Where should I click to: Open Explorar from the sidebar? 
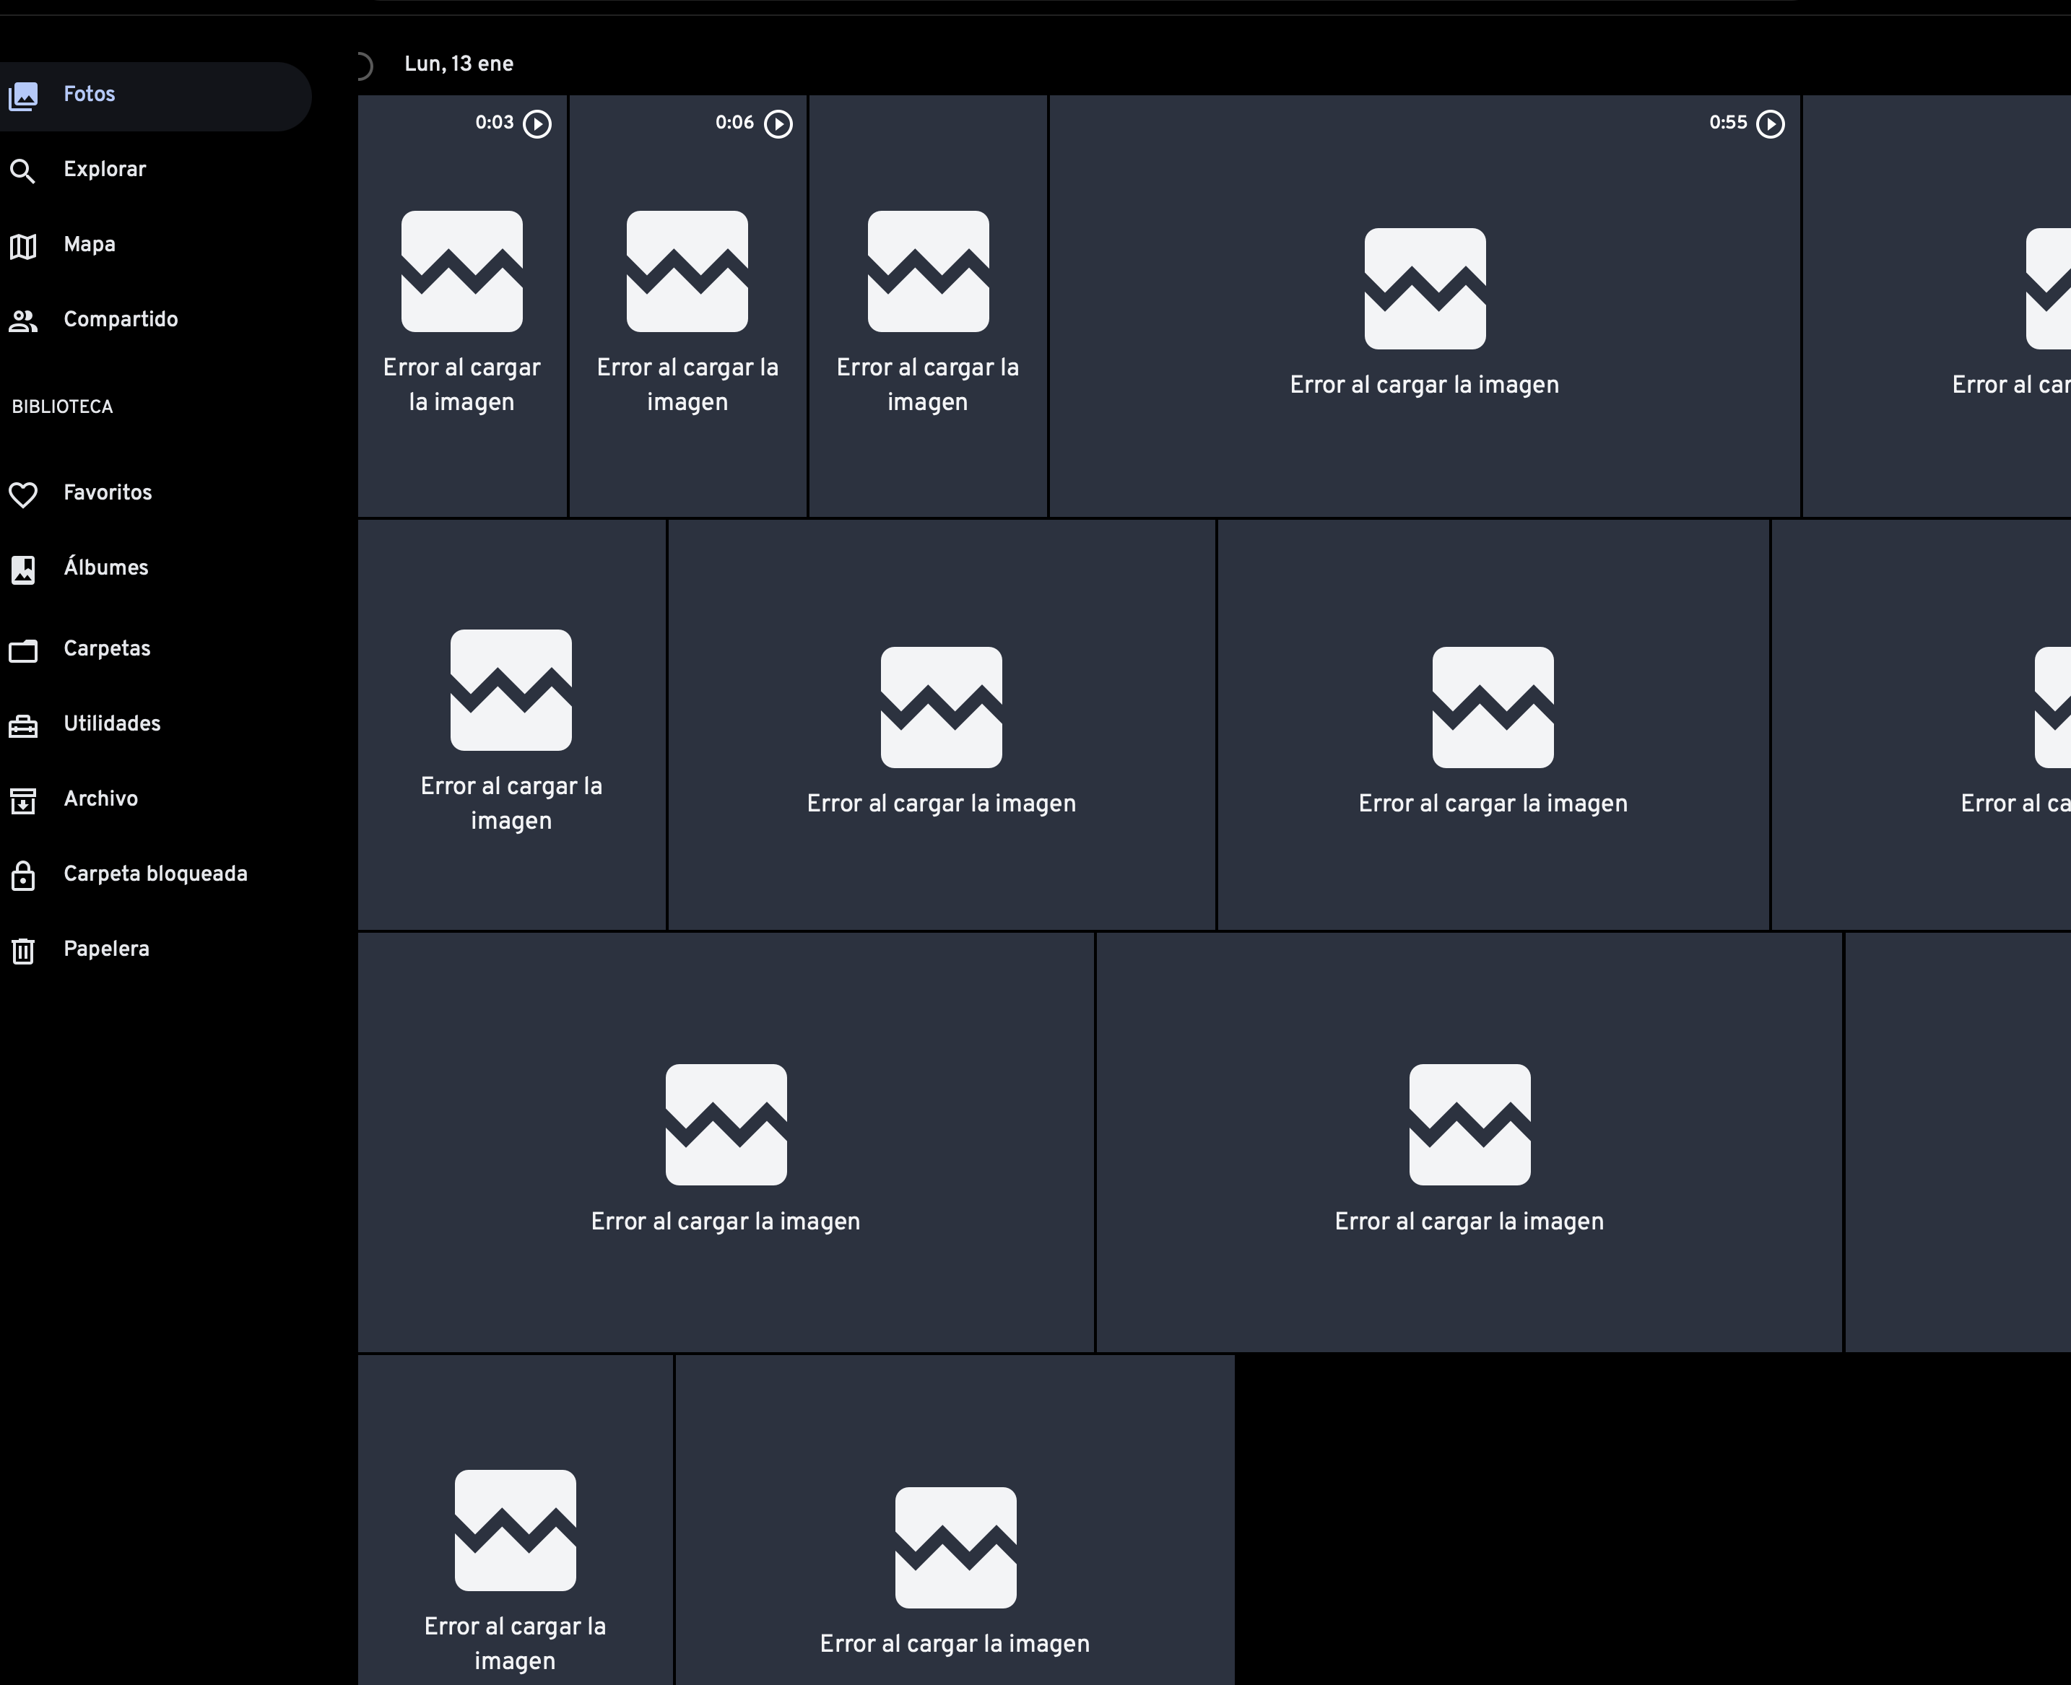(x=104, y=169)
